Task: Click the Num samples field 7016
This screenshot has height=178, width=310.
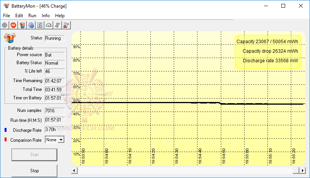Action: [55, 111]
